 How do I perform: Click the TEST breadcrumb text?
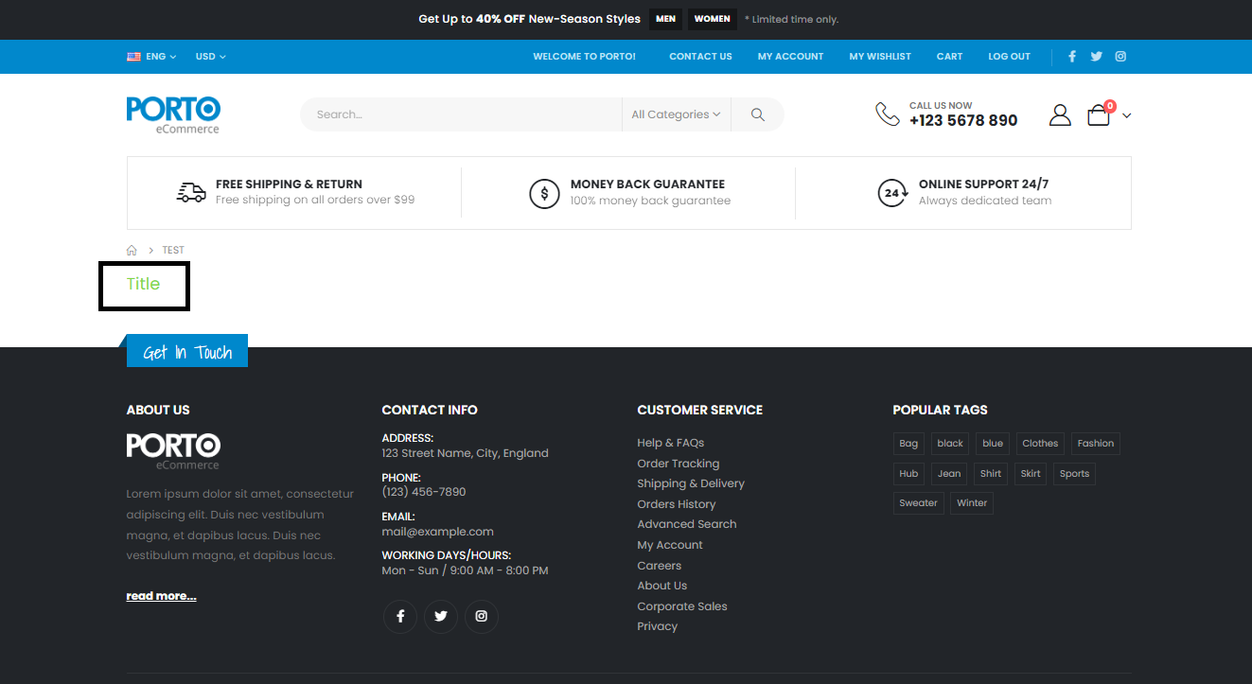click(x=173, y=251)
